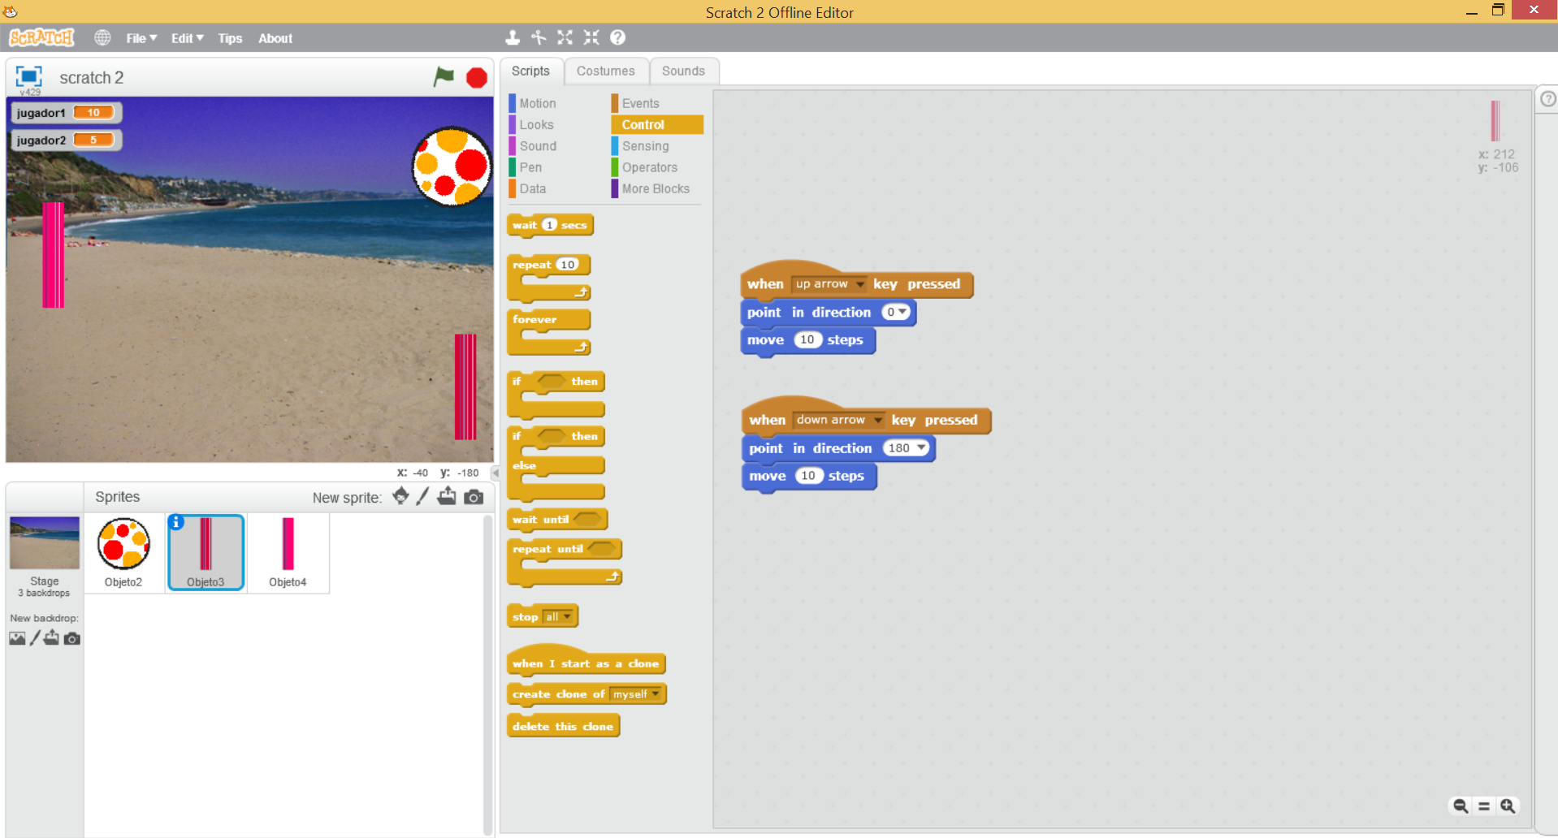This screenshot has height=838, width=1558.
Task: Open the File menu
Action: coord(141,38)
